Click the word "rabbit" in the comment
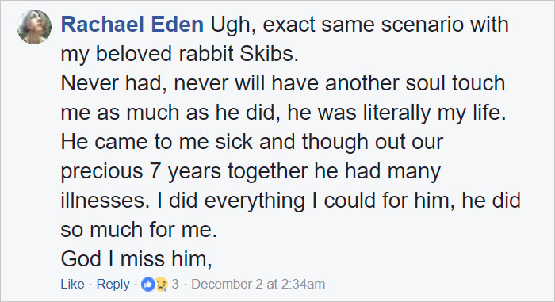The image size is (555, 302). (206, 54)
